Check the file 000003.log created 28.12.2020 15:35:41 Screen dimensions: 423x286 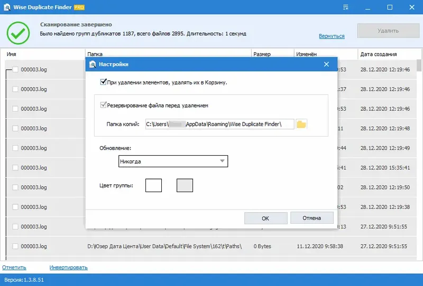(x=15, y=168)
